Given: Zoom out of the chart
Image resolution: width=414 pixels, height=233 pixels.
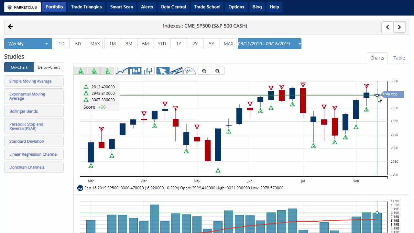Looking at the screenshot, I should point(217,71).
